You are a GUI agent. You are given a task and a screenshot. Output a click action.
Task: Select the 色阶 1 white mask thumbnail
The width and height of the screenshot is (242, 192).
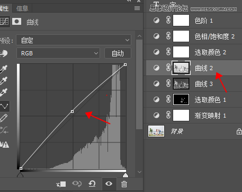click(181, 21)
